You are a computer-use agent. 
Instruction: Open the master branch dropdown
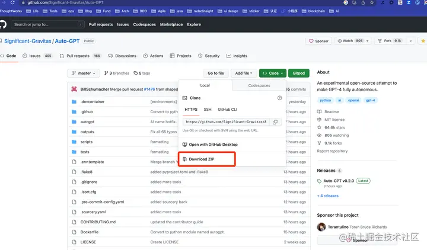click(84, 73)
